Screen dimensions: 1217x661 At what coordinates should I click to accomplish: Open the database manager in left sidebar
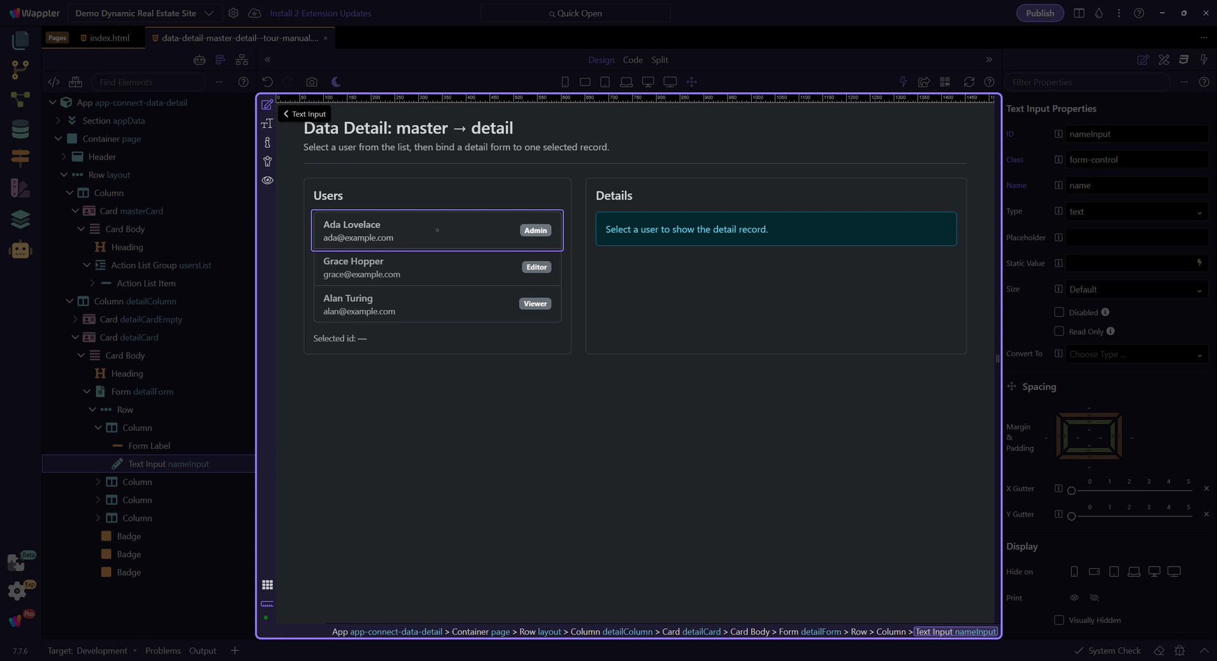(x=20, y=129)
